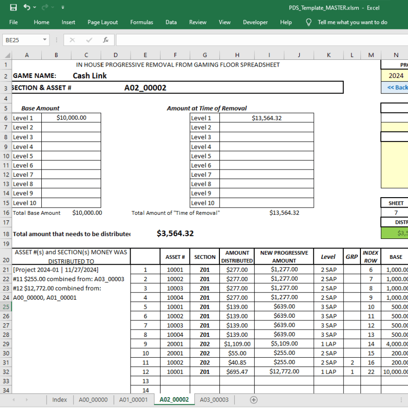Click the AMOUNT DISTRIBUTED column heading
408x408 pixels.
pos(237,257)
